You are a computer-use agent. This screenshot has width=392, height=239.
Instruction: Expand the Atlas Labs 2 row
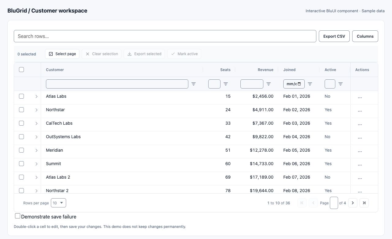pyautogui.click(x=36, y=177)
